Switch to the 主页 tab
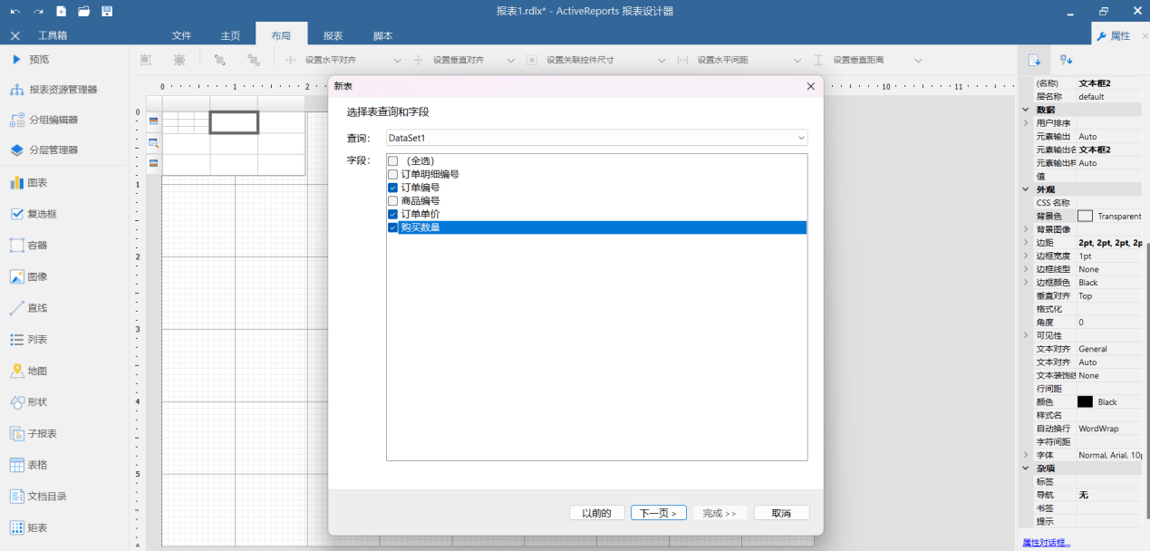Viewport: 1150px width, 551px height. coord(230,35)
